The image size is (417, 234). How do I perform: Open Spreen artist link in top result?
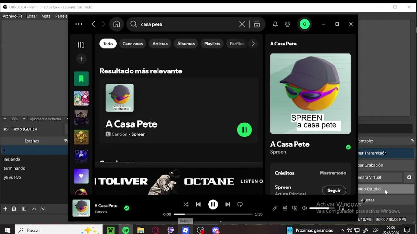click(x=138, y=134)
